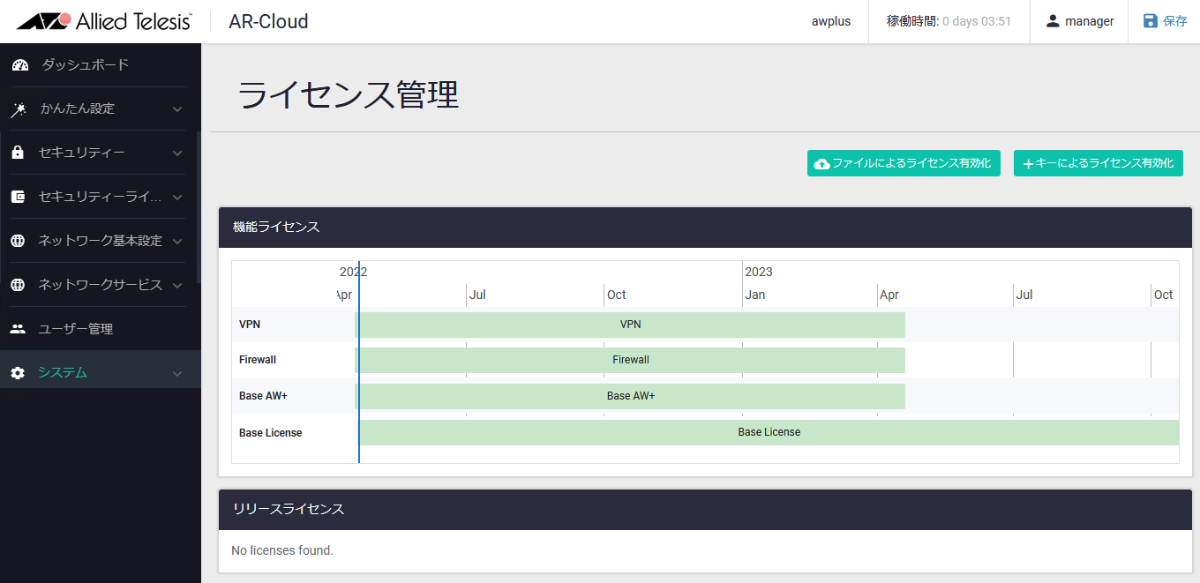1200x583 pixels.
Task: Select the VPN license bar in timeline
Action: point(630,325)
